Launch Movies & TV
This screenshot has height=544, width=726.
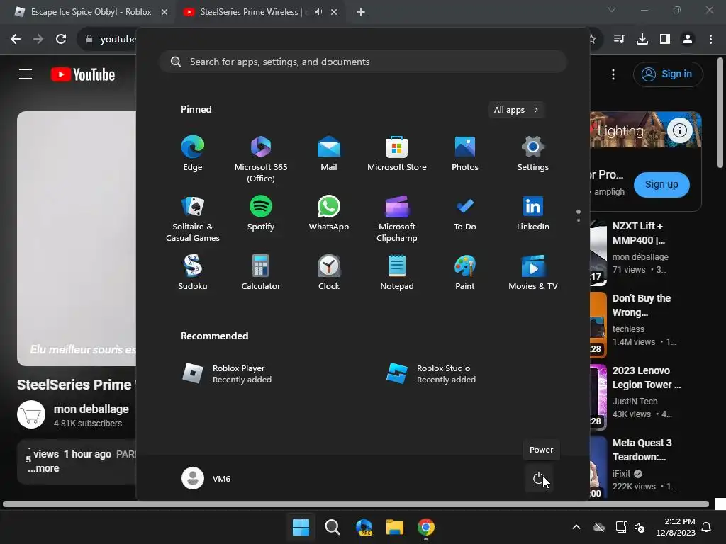pyautogui.click(x=533, y=273)
